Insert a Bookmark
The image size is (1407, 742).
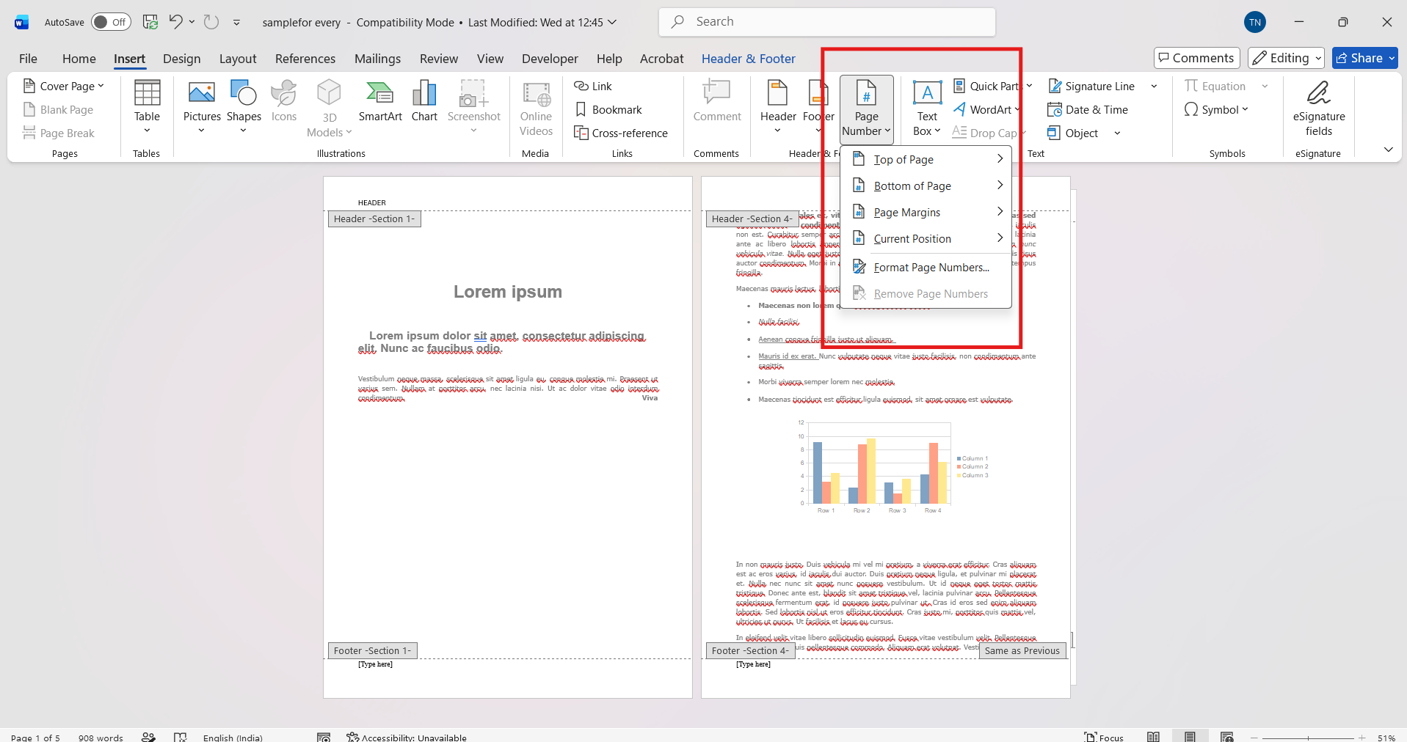(608, 109)
